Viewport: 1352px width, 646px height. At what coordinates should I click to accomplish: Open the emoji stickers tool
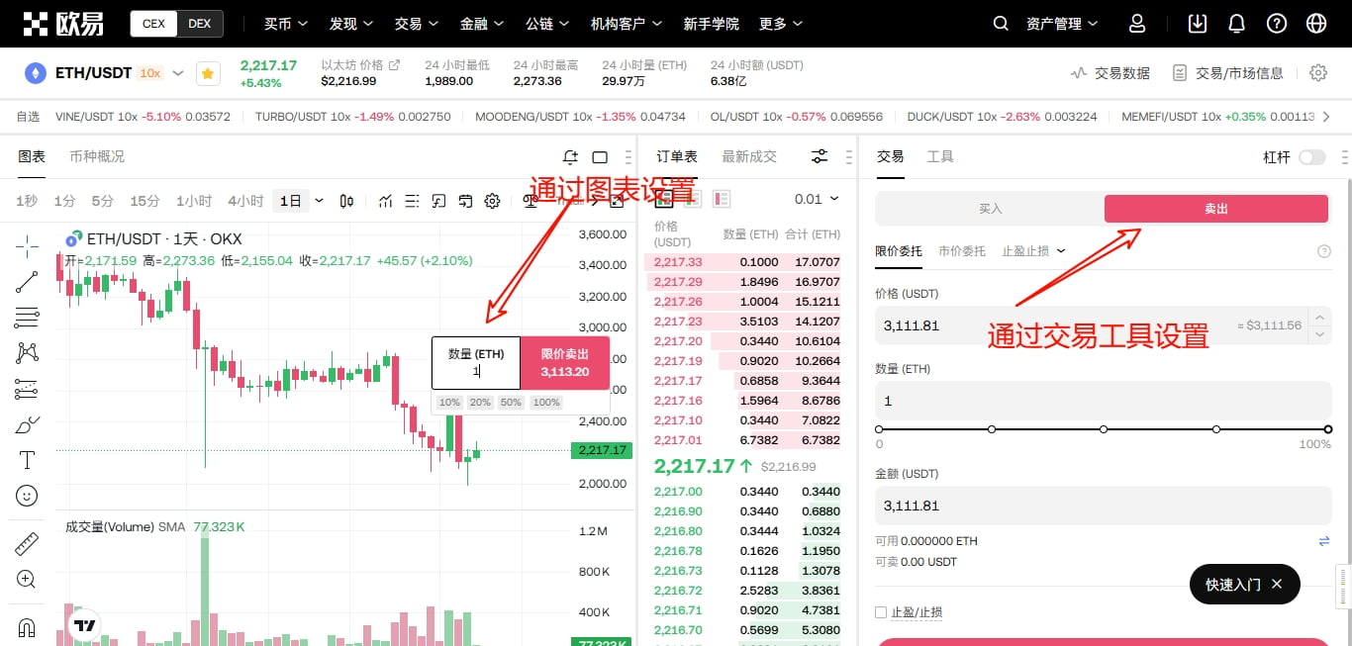[x=27, y=496]
